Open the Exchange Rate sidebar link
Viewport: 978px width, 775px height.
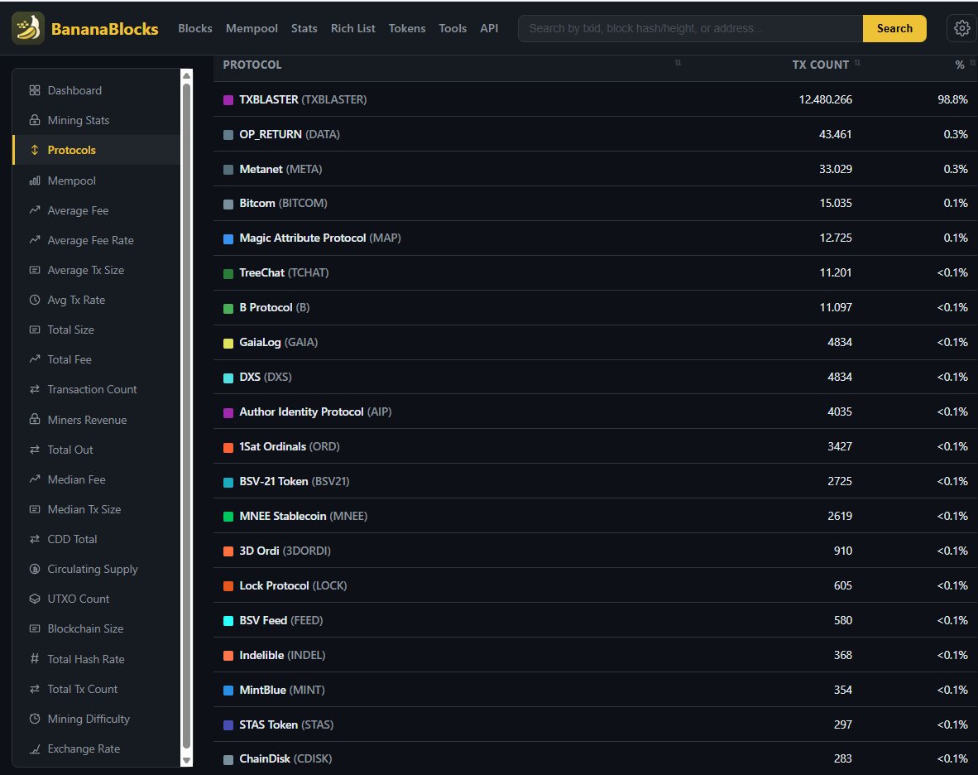coord(84,749)
